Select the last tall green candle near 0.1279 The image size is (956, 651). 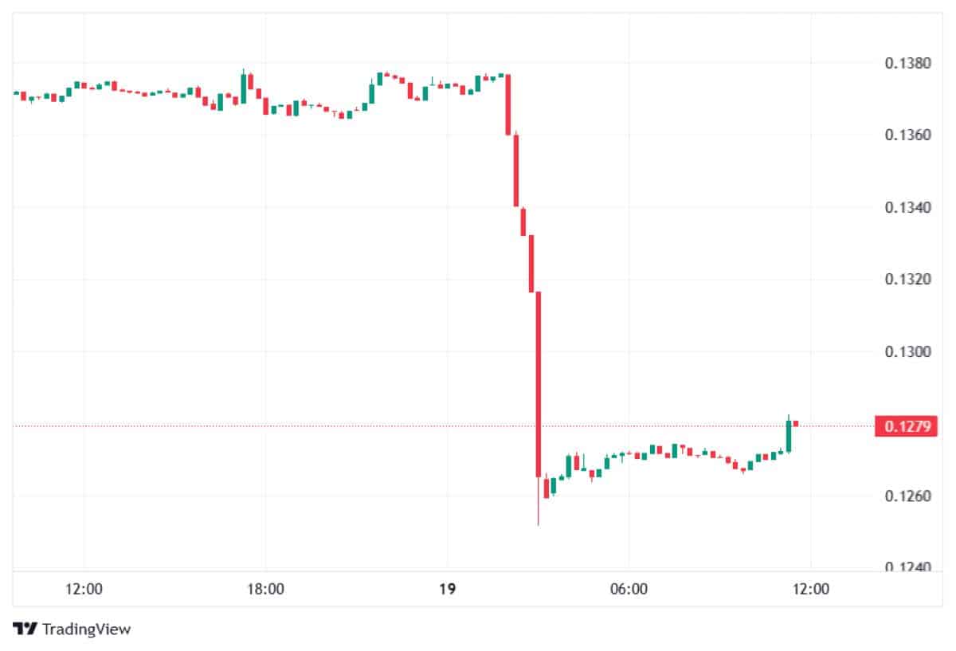pos(789,436)
